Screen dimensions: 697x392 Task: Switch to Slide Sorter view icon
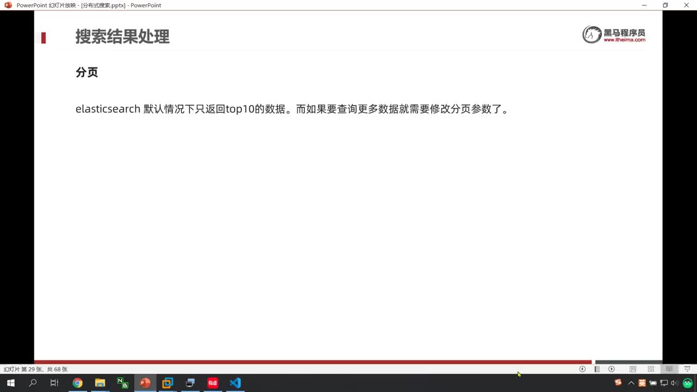(x=651, y=369)
